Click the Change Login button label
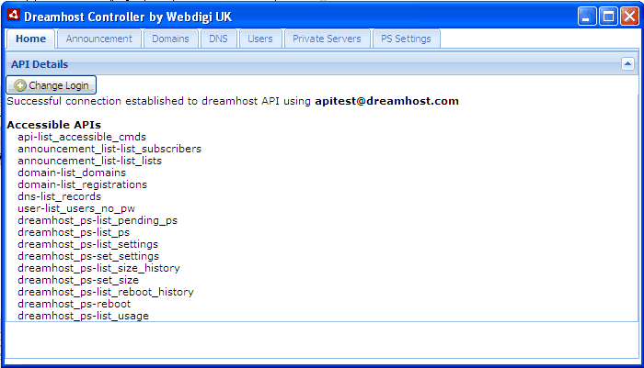This screenshot has width=644, height=368. coord(59,85)
